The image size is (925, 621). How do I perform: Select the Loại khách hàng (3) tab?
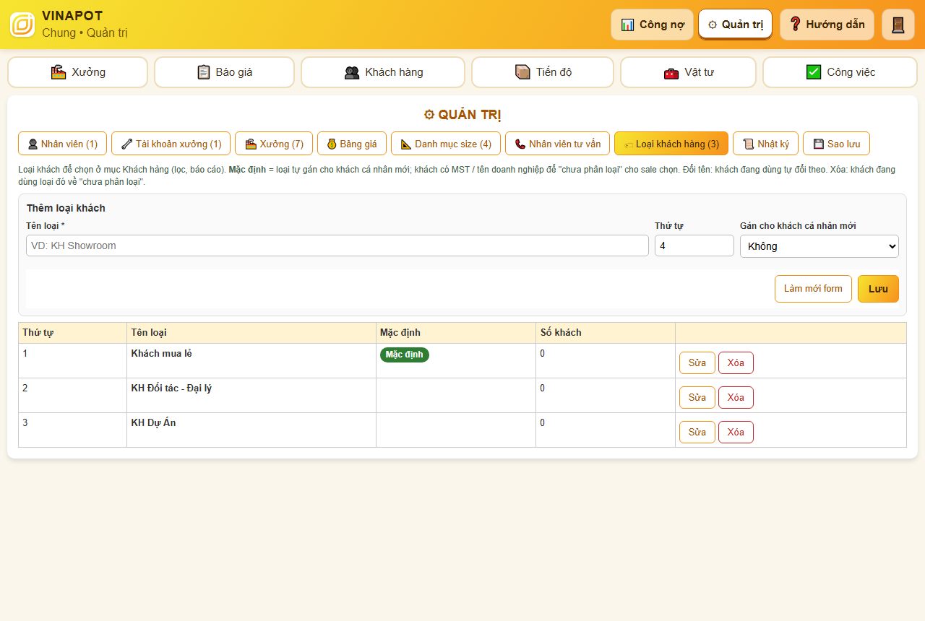coord(671,144)
